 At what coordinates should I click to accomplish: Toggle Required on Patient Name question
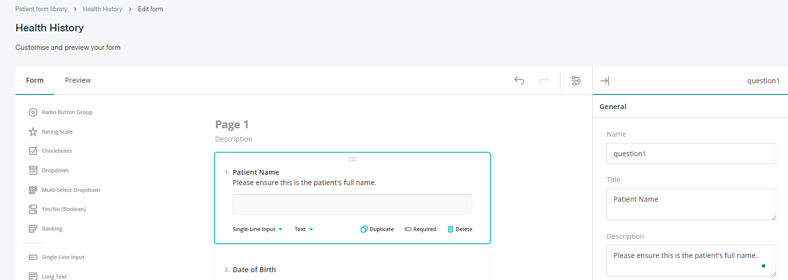pyautogui.click(x=420, y=229)
